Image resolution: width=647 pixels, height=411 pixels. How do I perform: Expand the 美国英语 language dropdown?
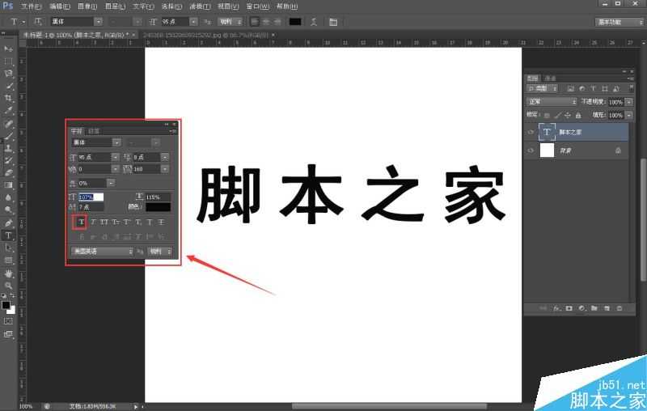pyautogui.click(x=102, y=252)
